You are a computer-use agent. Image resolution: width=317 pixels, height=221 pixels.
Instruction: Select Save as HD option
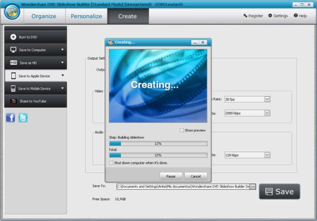coord(35,63)
